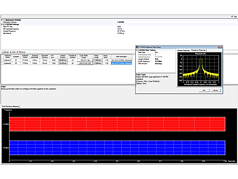Select the Min Subcarrier Spacing property row
The height and width of the screenshot is (179, 238).
(x=119, y=29)
